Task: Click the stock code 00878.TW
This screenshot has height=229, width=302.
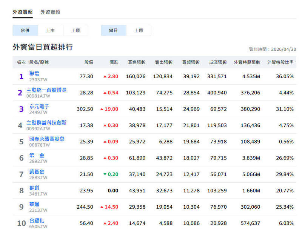Action: point(40,145)
